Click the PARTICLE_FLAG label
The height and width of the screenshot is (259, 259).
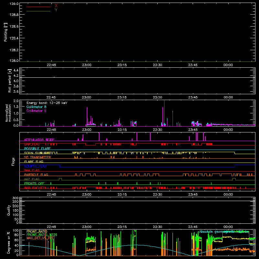pyautogui.click(x=36, y=175)
